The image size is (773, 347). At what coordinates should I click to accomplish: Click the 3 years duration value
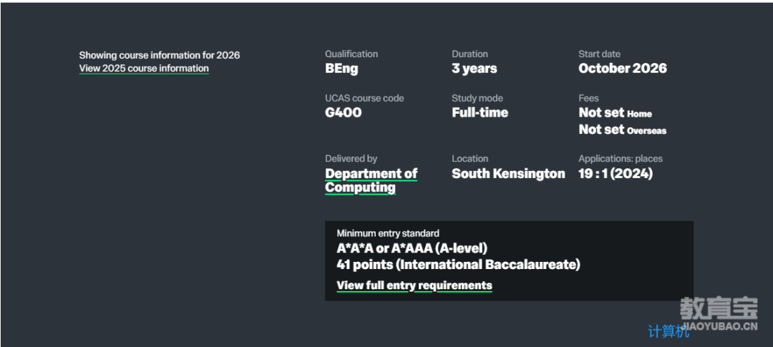474,69
